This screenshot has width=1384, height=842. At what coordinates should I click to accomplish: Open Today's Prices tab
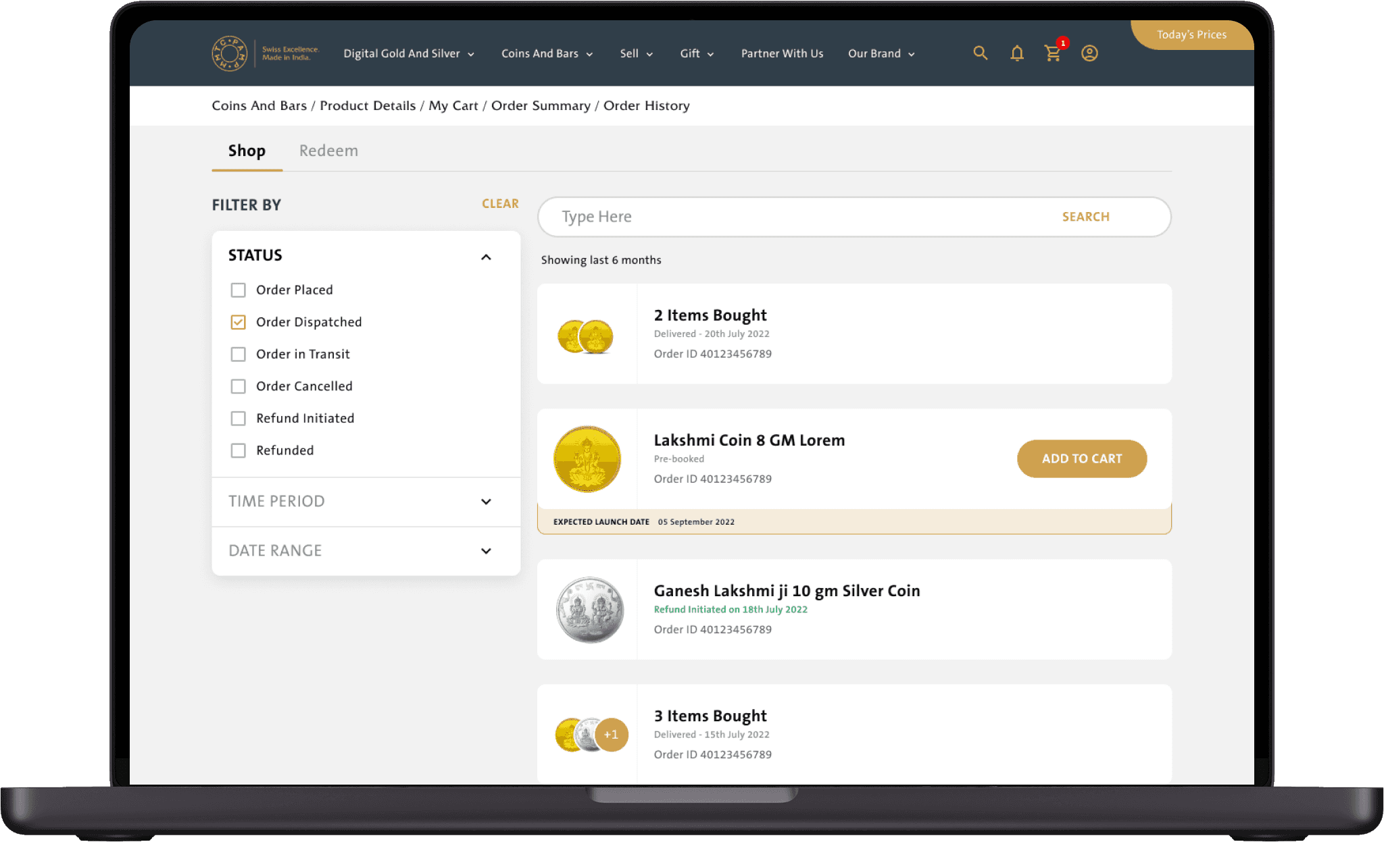(x=1191, y=35)
